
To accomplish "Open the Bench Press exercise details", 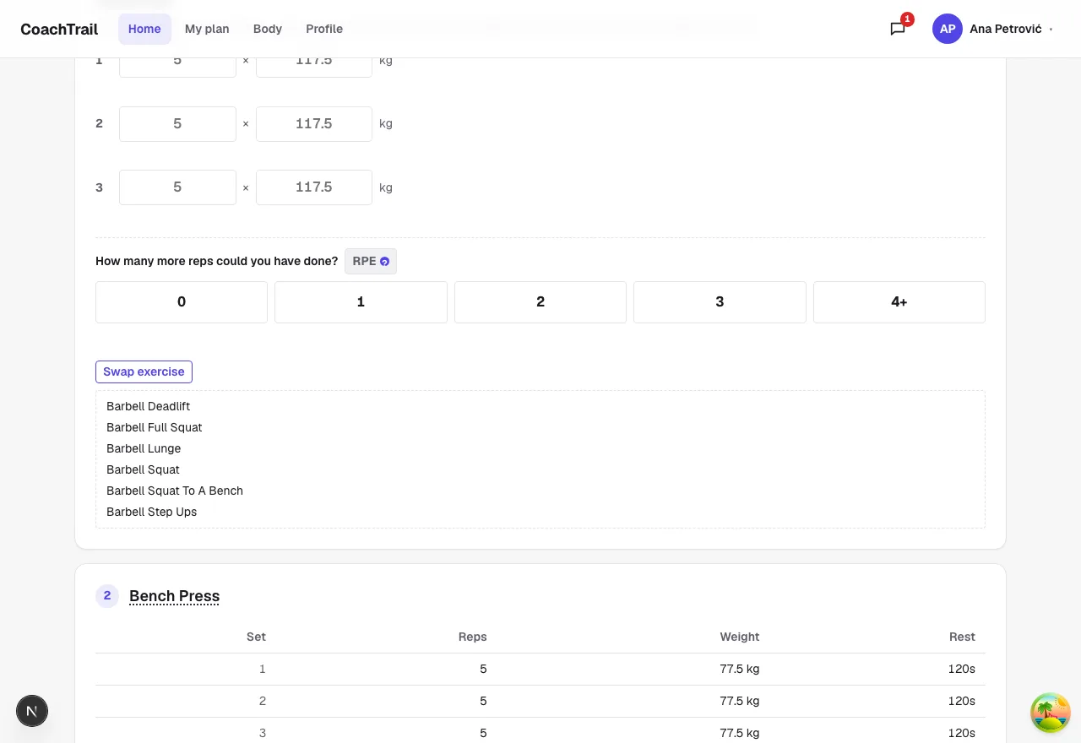I will pyautogui.click(x=174, y=596).
